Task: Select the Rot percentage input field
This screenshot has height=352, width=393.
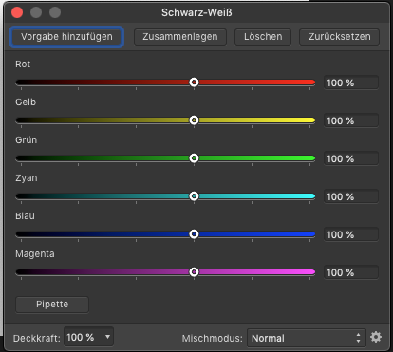Action: pyautogui.click(x=351, y=83)
